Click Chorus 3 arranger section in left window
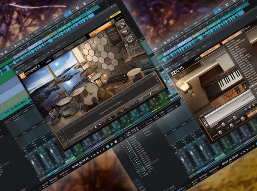 click(64, 28)
